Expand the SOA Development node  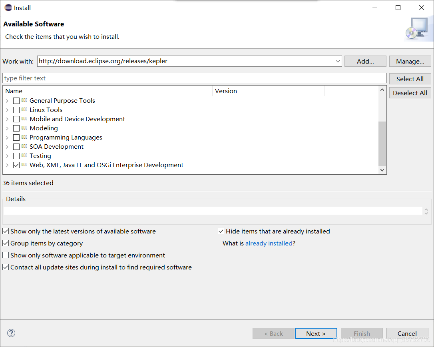[7, 146]
